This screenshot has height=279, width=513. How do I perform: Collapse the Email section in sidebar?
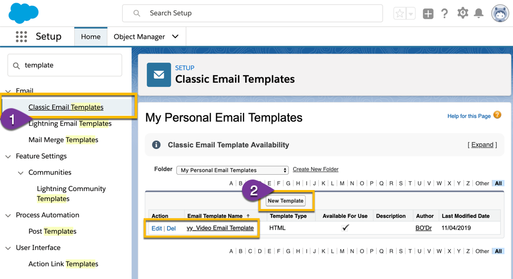(8, 91)
